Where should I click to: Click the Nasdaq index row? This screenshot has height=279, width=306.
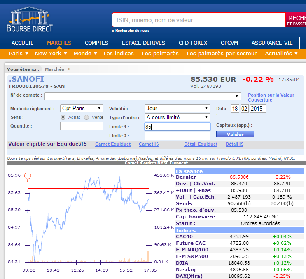click(x=239, y=270)
